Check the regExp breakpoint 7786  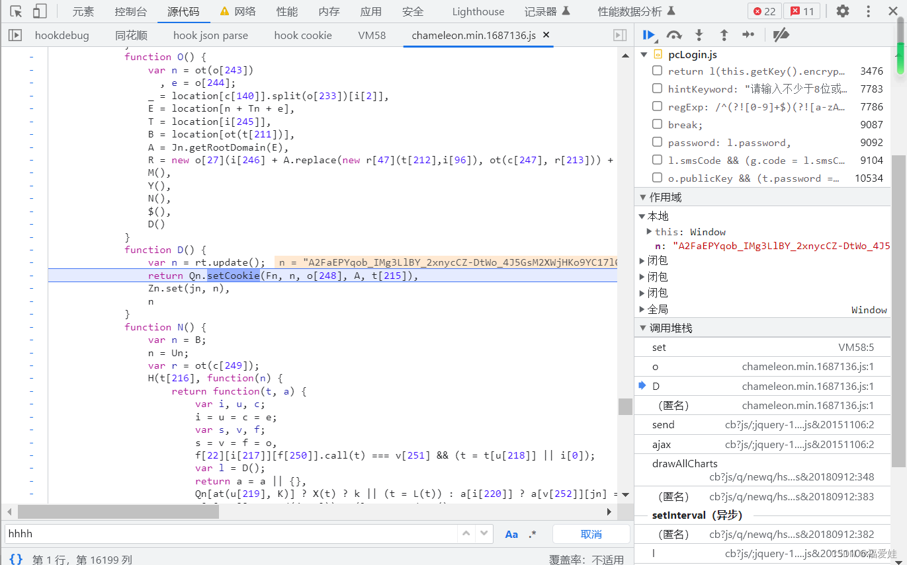657,106
